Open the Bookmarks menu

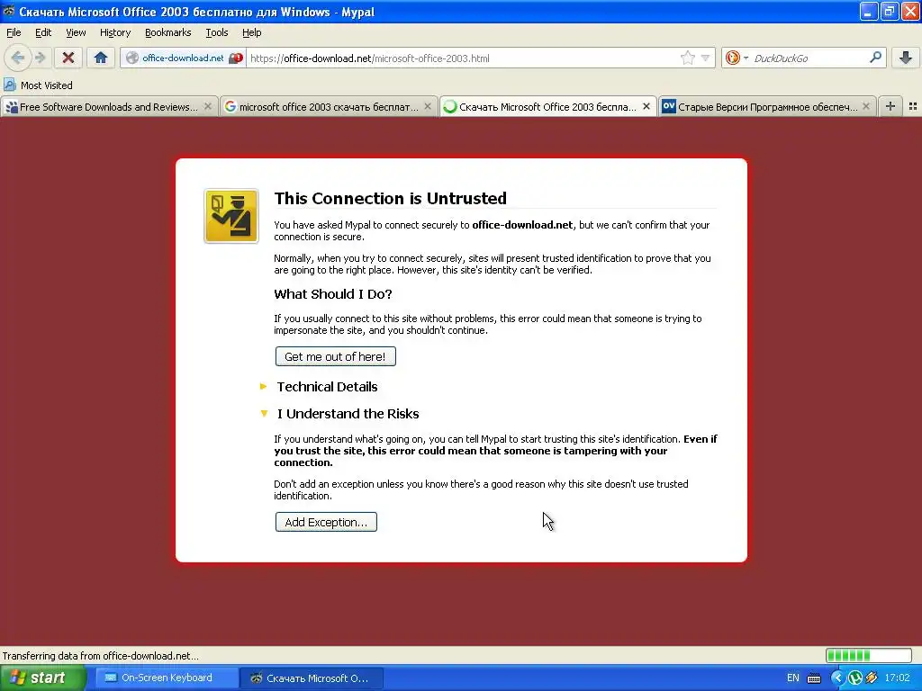(x=168, y=32)
